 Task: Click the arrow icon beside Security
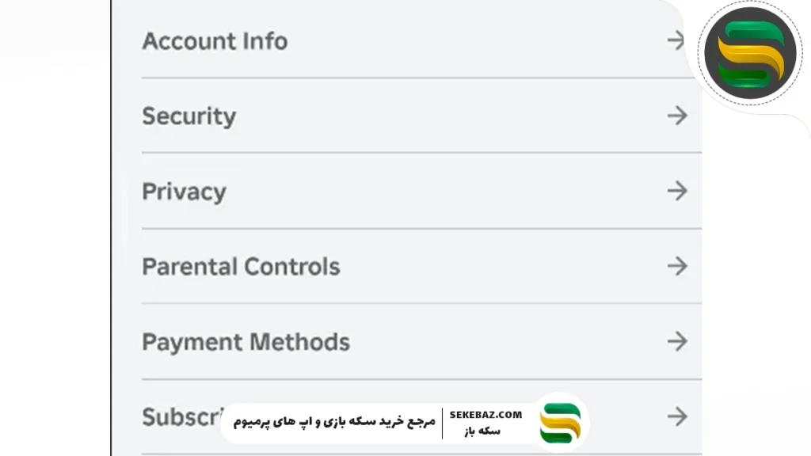[x=677, y=116]
